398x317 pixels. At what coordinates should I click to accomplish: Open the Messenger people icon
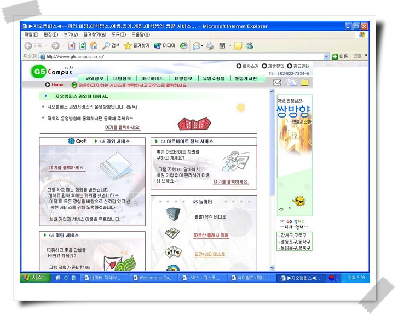pos(250,45)
